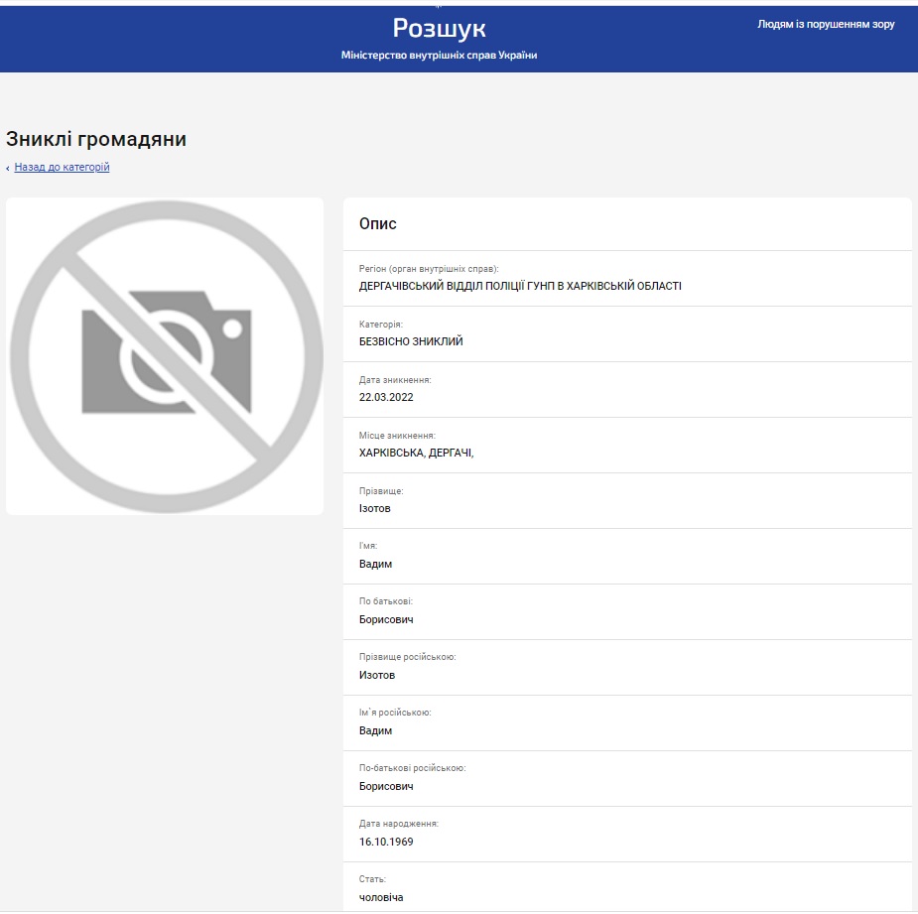Select the disappearance date 22.03.2022
The height and width of the screenshot is (914, 918).
(386, 397)
